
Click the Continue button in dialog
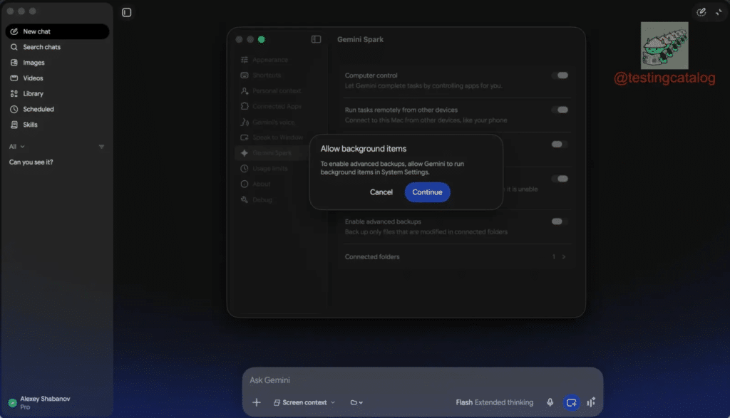[427, 192]
